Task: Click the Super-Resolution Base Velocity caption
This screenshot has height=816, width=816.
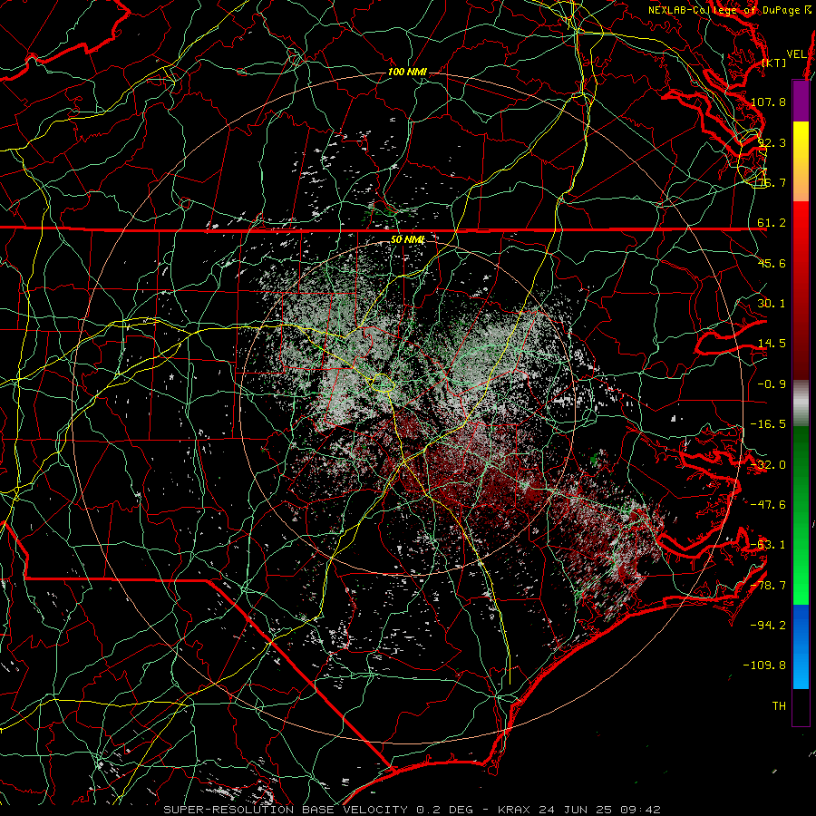Action: [412, 810]
